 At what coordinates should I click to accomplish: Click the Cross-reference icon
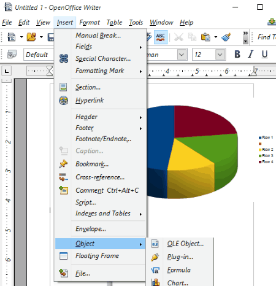tap(63, 177)
